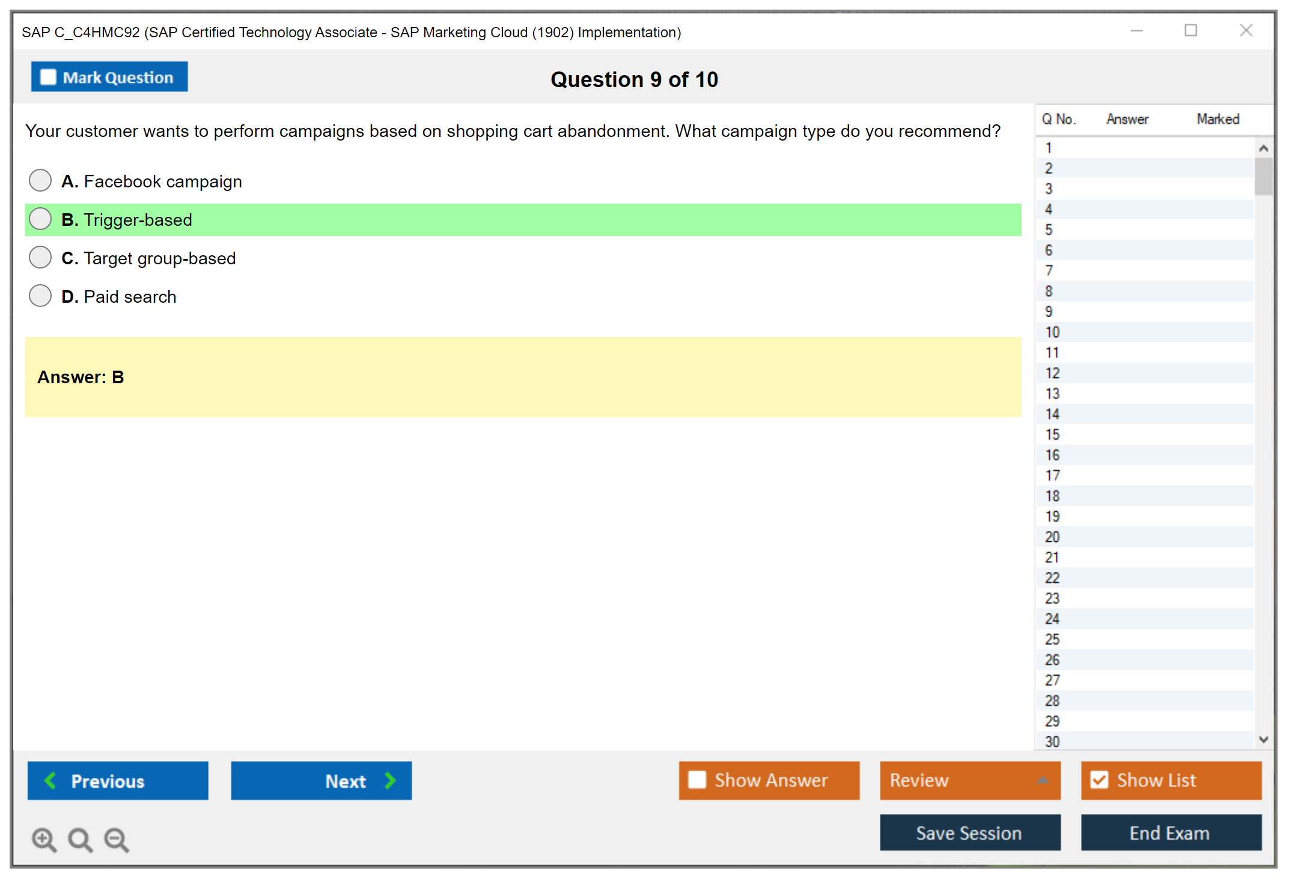Open the Review dropdown menu

click(1042, 780)
